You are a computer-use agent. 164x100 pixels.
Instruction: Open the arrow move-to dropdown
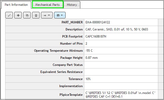tap(47, 15)
